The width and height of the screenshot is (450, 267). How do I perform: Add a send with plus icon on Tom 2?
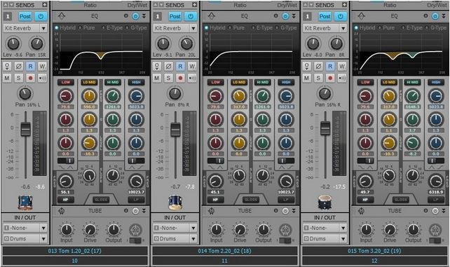(x=194, y=5)
